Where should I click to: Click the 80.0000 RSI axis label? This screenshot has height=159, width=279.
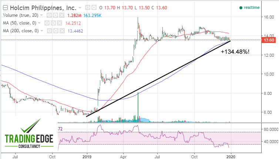271,129
